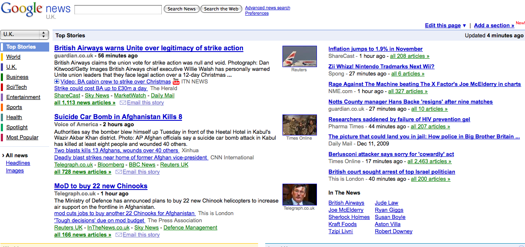Open Strike could cost BA £30m link
Viewport: 525px width, 247px height.
[x=101, y=88]
